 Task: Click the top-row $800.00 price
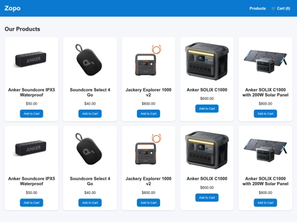tap(265, 104)
